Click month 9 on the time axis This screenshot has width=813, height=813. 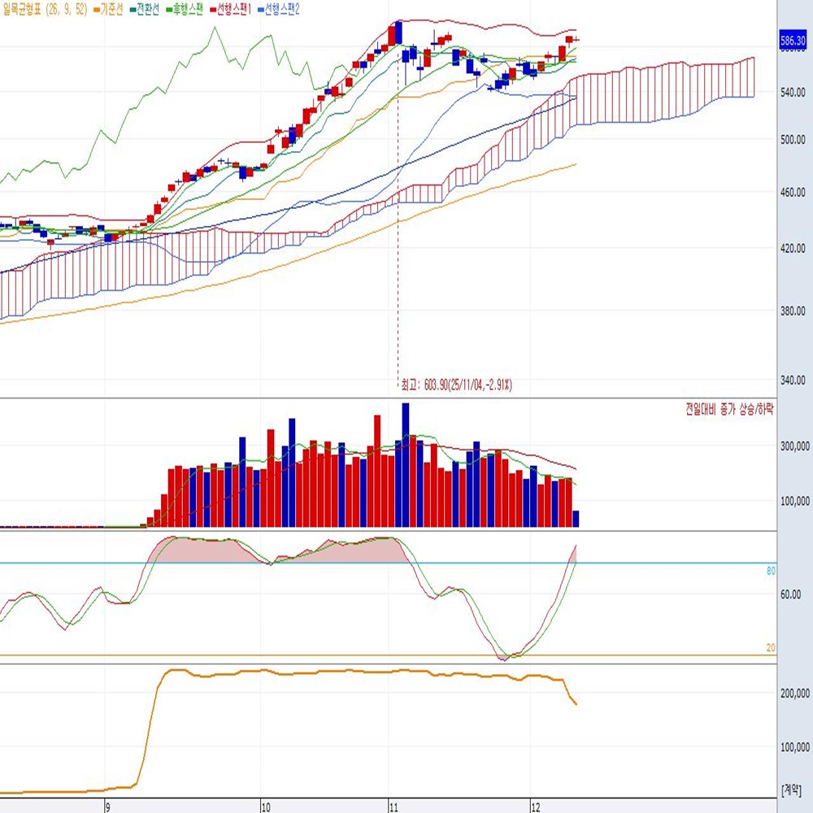pos(108,807)
